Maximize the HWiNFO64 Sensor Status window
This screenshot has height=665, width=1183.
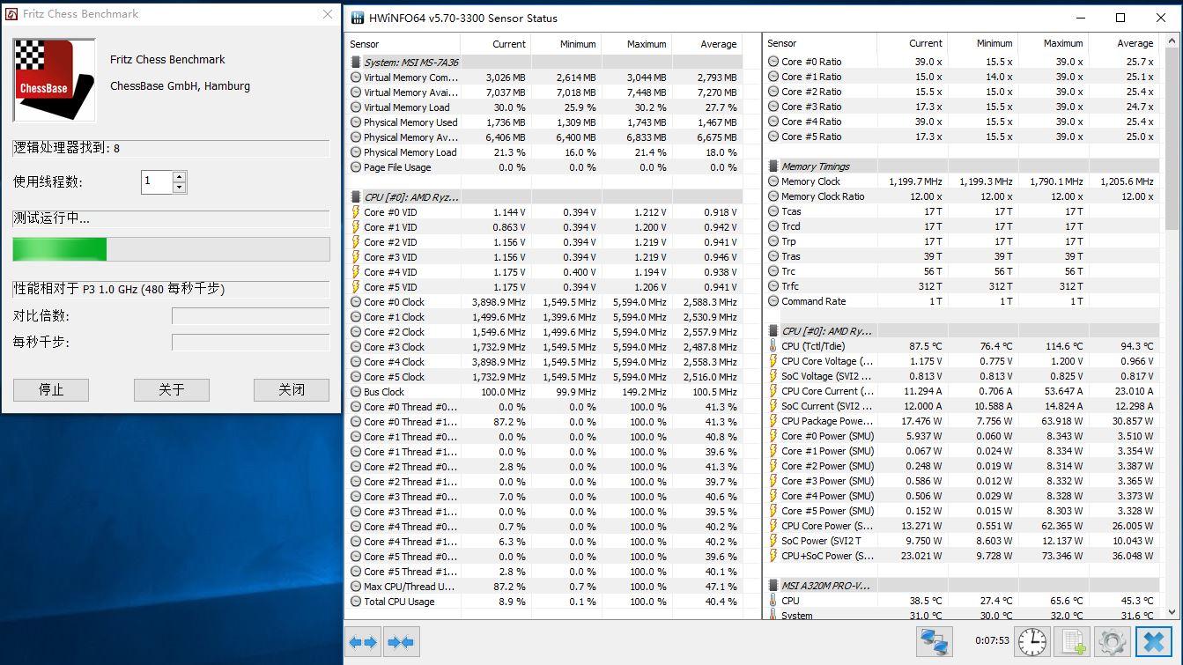pyautogui.click(x=1120, y=18)
